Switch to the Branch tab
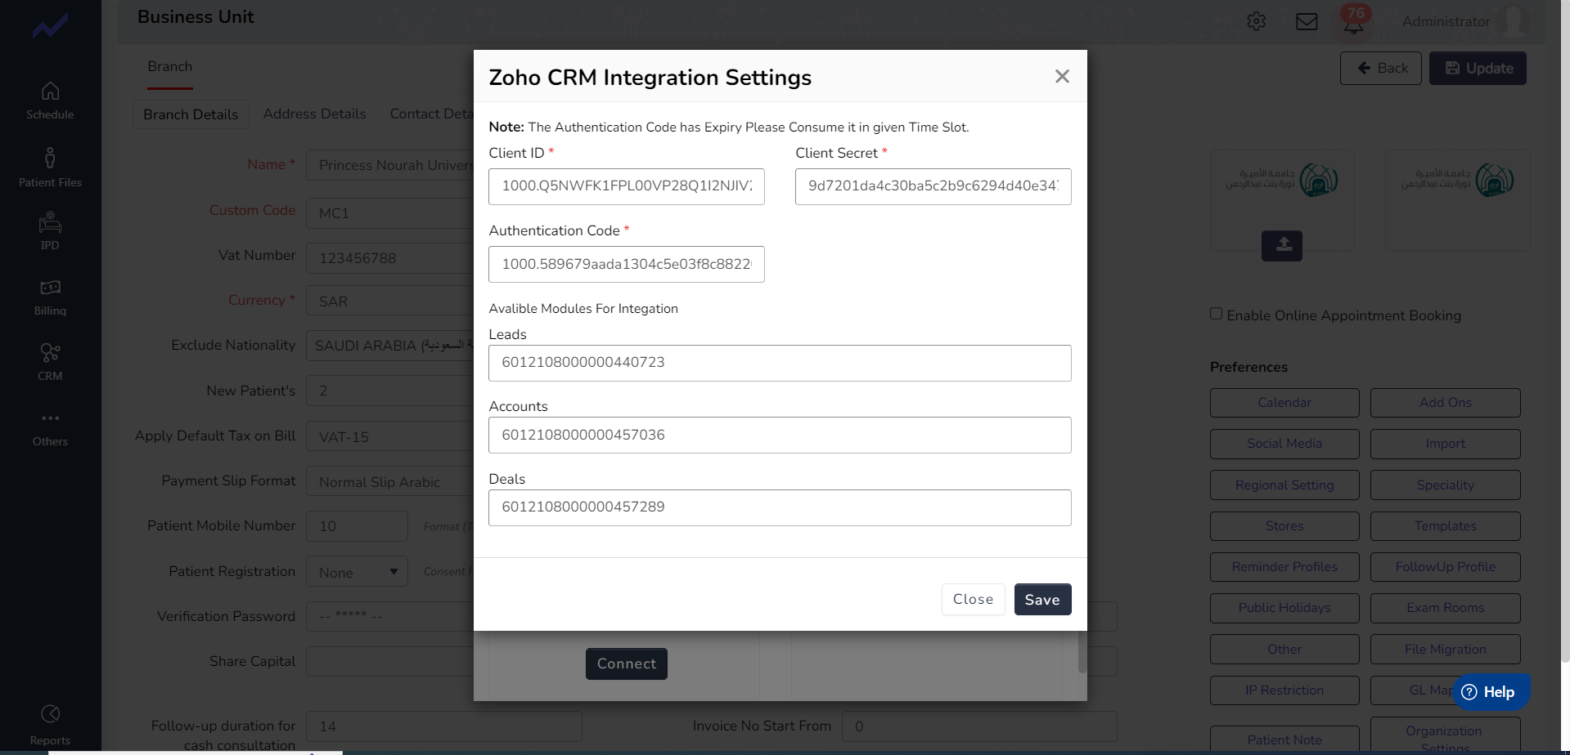This screenshot has height=755, width=1570. click(x=170, y=67)
